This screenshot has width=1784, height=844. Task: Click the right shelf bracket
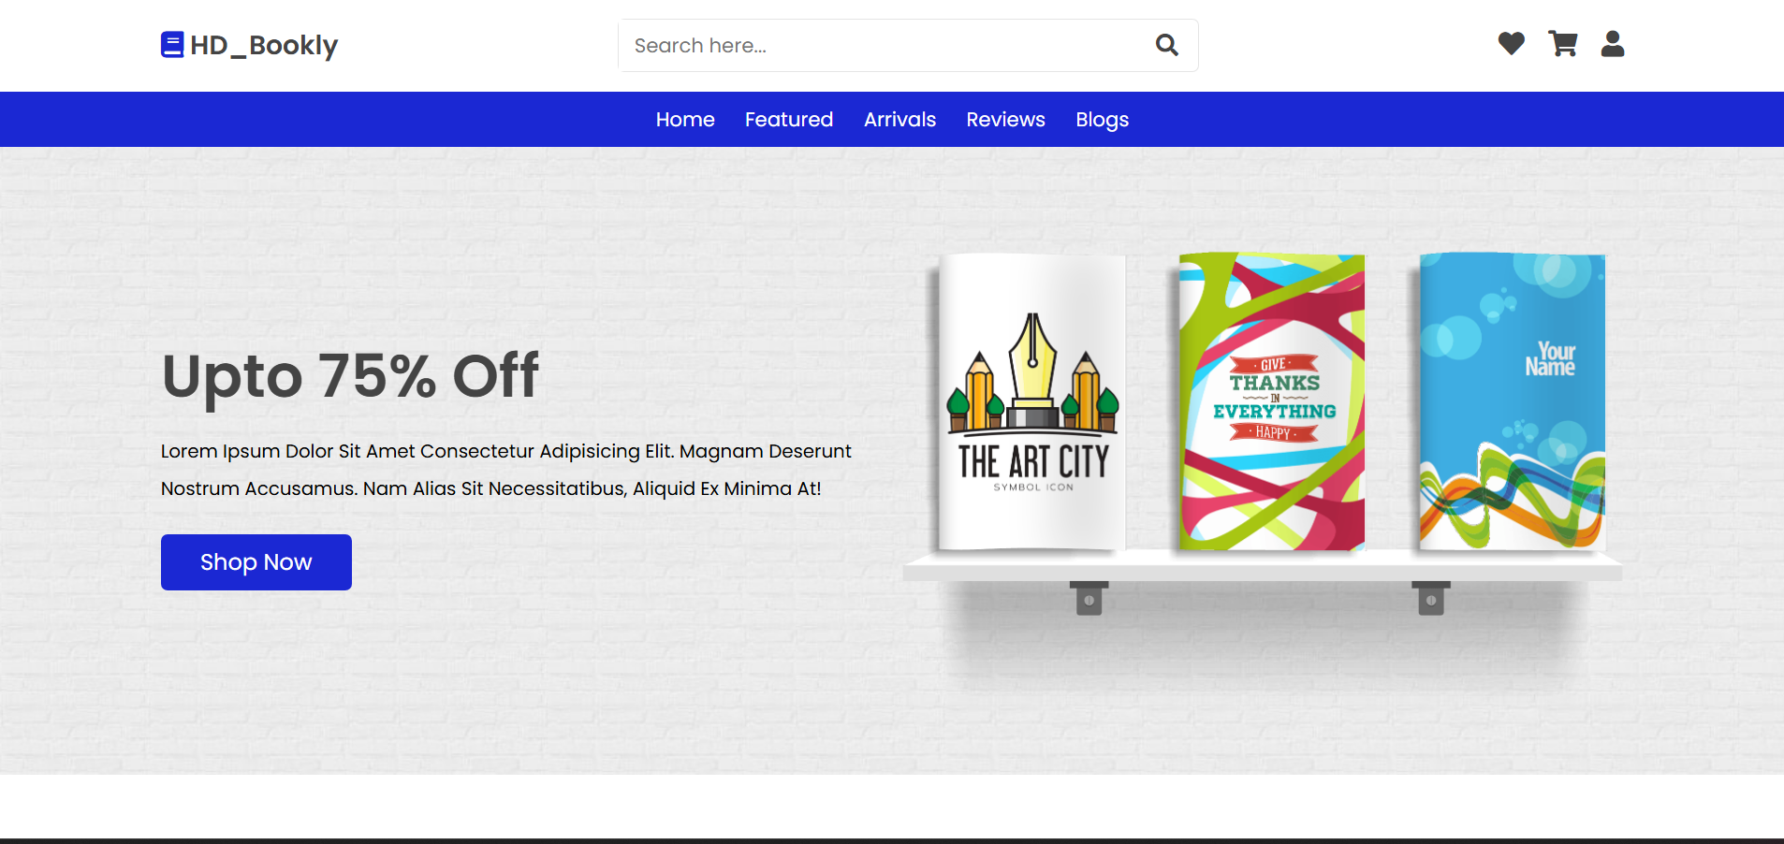(x=1430, y=599)
